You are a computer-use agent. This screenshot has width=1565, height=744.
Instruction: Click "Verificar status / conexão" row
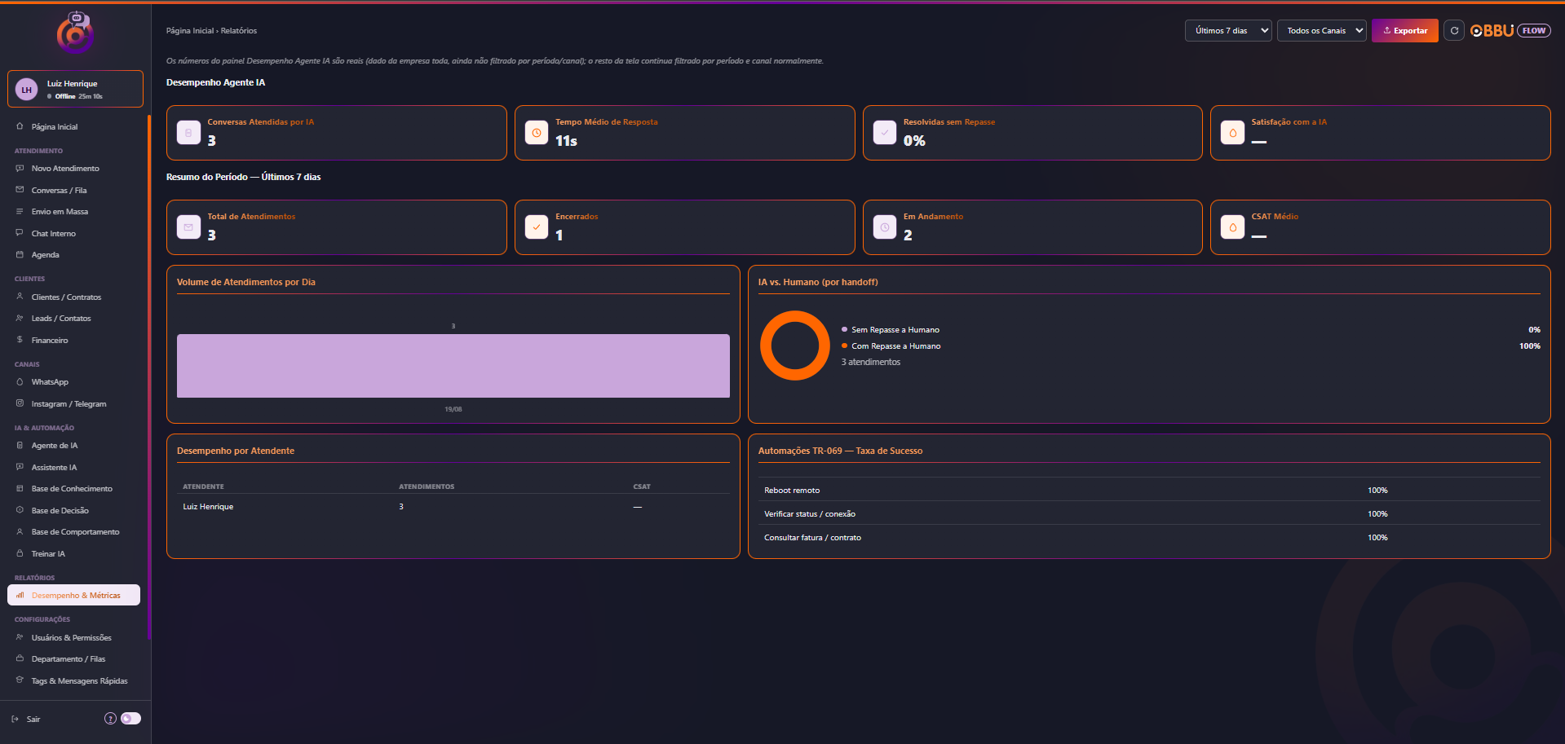tap(1149, 513)
